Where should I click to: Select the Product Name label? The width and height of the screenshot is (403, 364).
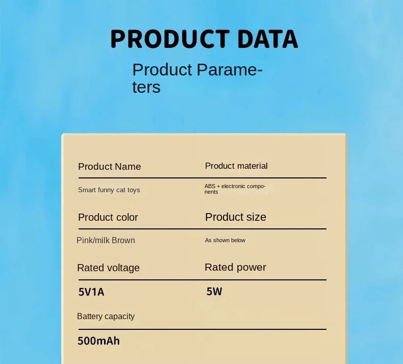click(109, 167)
